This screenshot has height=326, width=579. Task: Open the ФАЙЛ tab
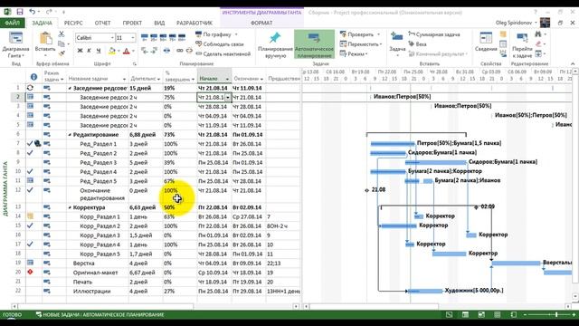[x=12, y=23]
